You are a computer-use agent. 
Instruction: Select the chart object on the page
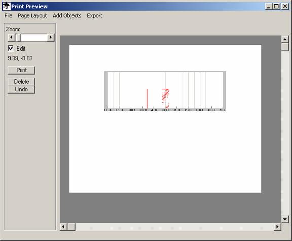click(x=165, y=91)
